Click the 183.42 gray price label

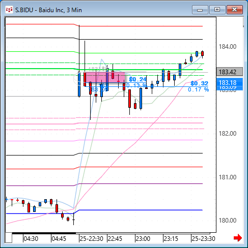(230, 72)
